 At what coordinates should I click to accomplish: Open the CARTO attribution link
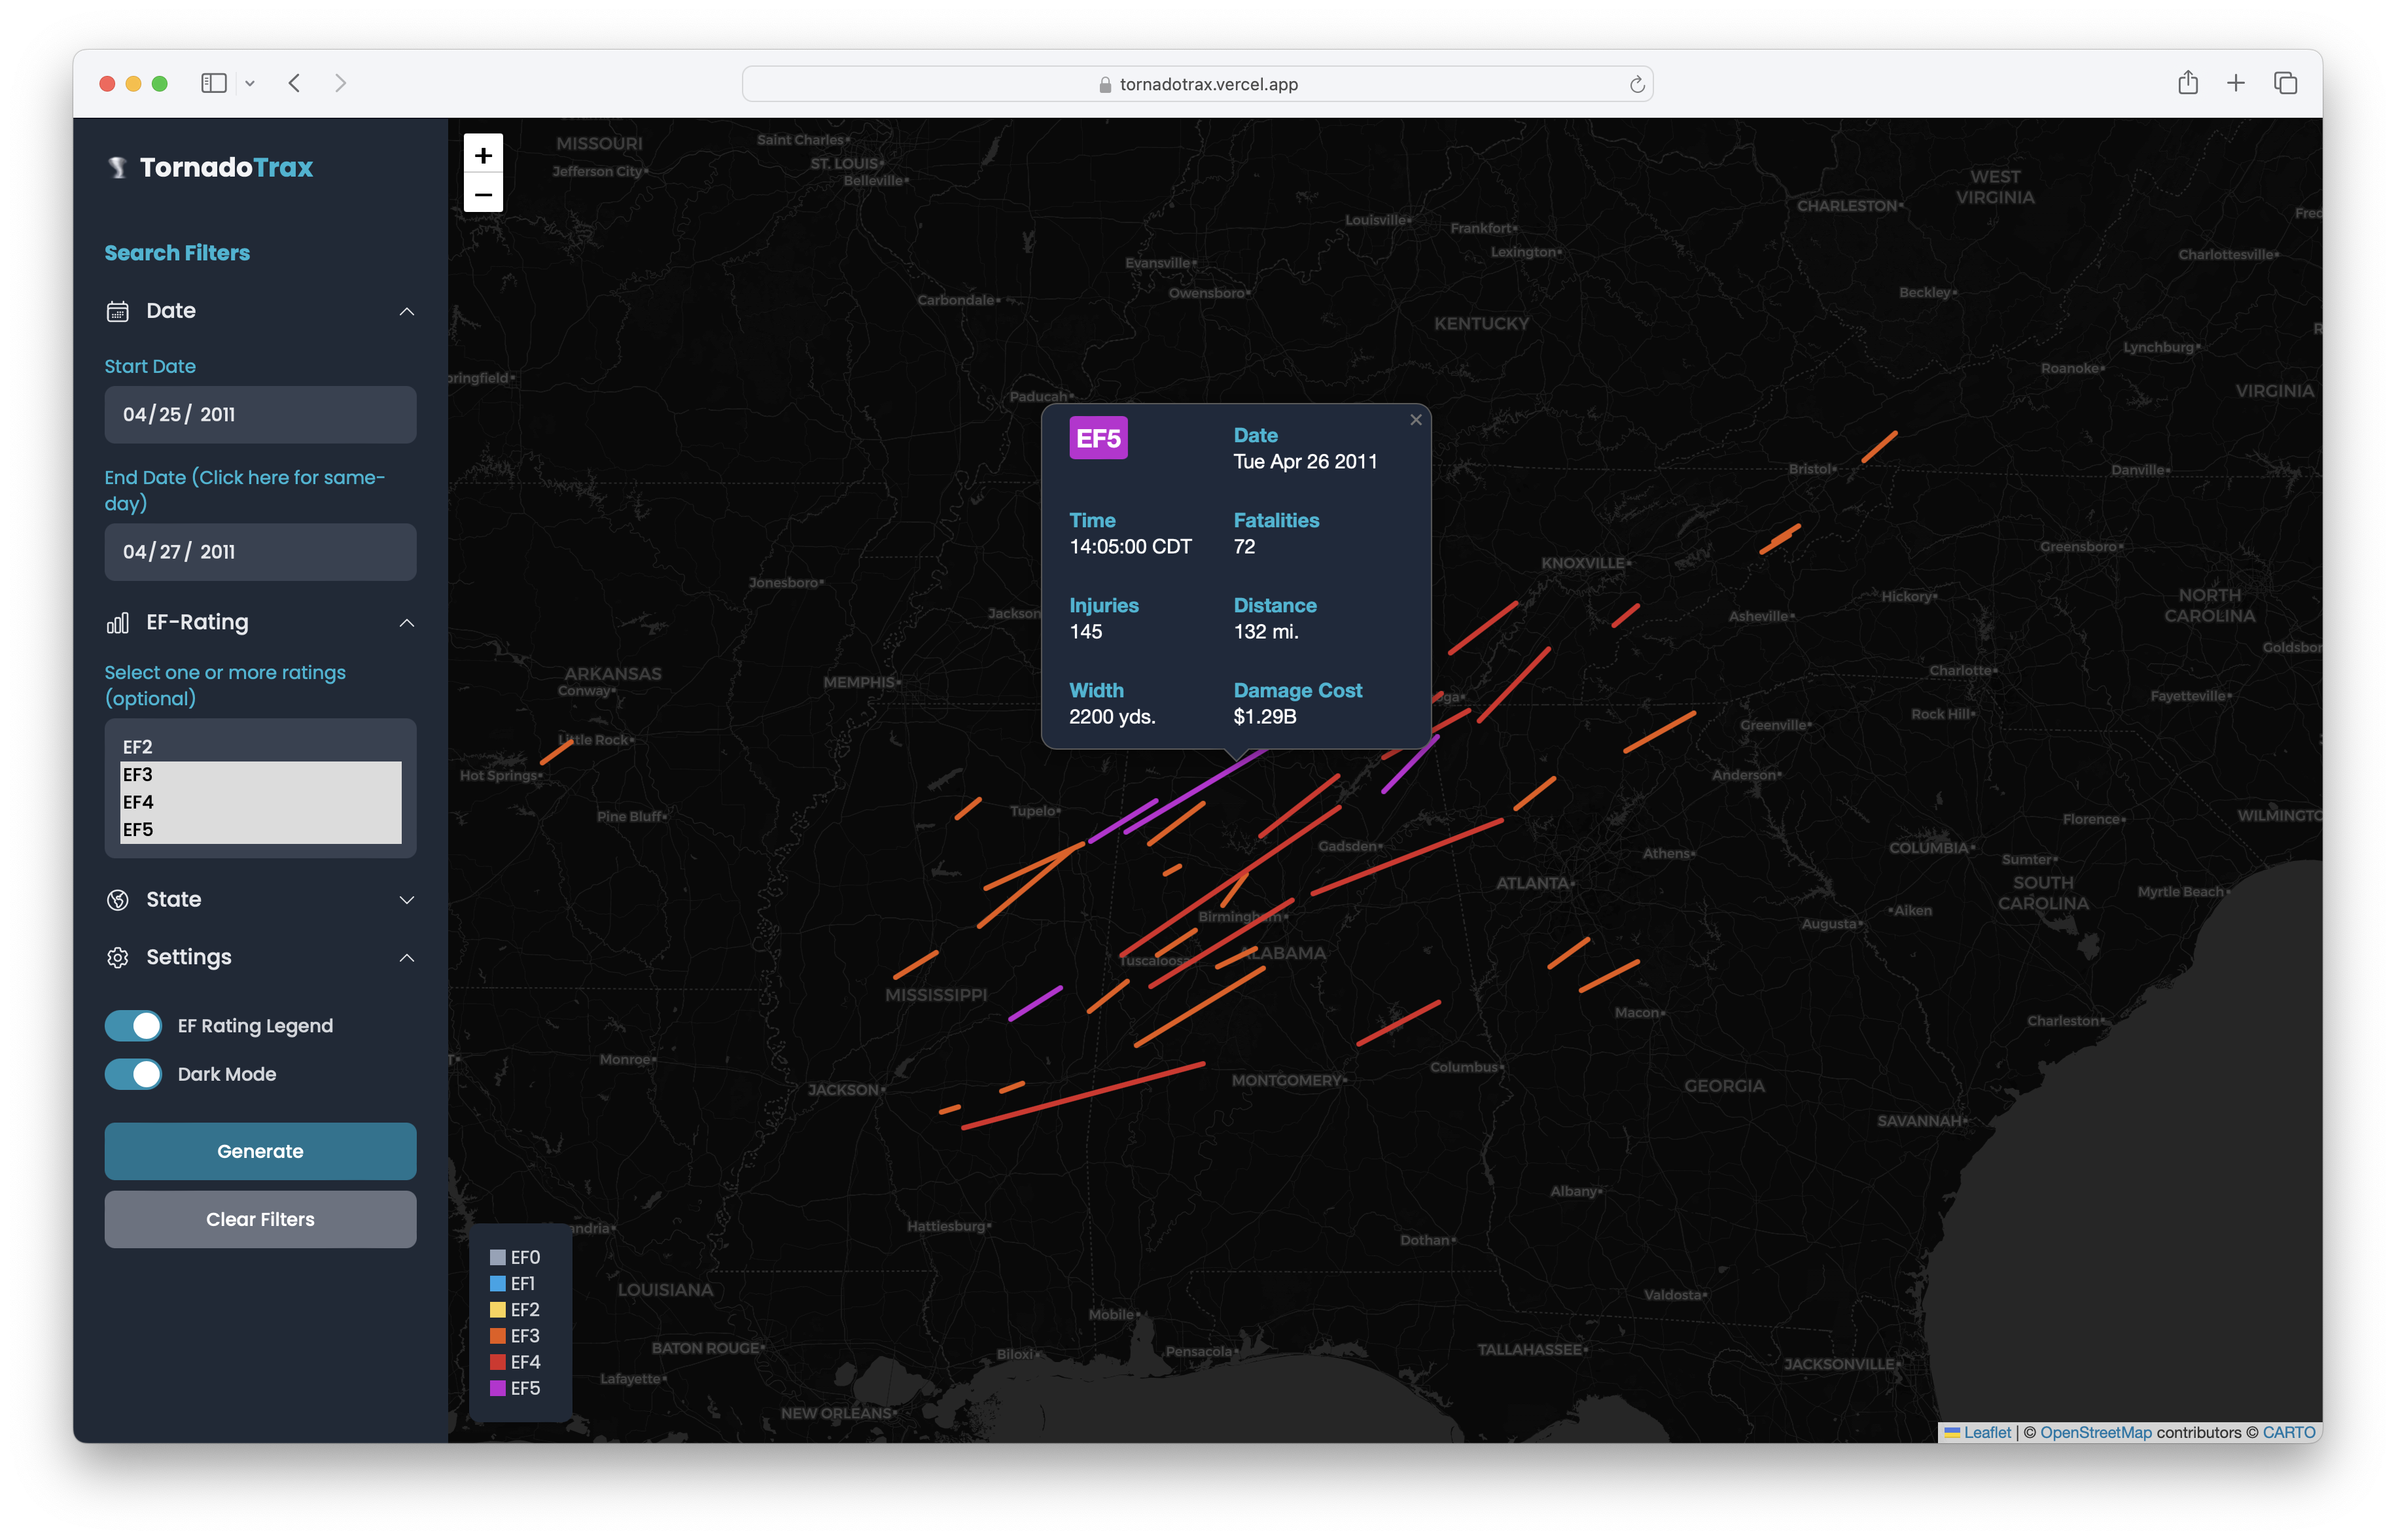coord(2289,1433)
